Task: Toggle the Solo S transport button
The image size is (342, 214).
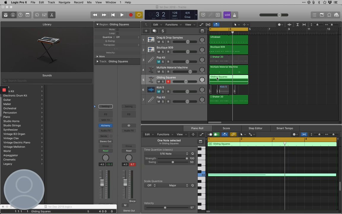Action: click(x=218, y=15)
